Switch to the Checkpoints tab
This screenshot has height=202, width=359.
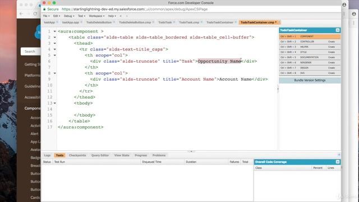tap(77, 155)
